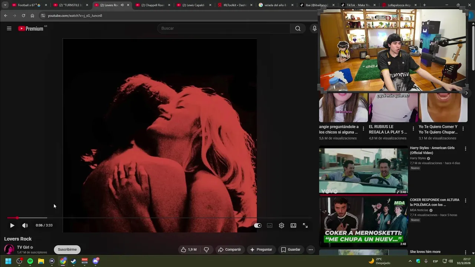
Task: Open She loves him more video title
Action: pyautogui.click(x=425, y=252)
